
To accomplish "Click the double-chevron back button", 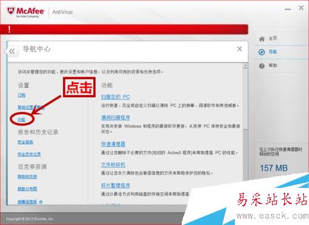I will pyautogui.click(x=12, y=51).
